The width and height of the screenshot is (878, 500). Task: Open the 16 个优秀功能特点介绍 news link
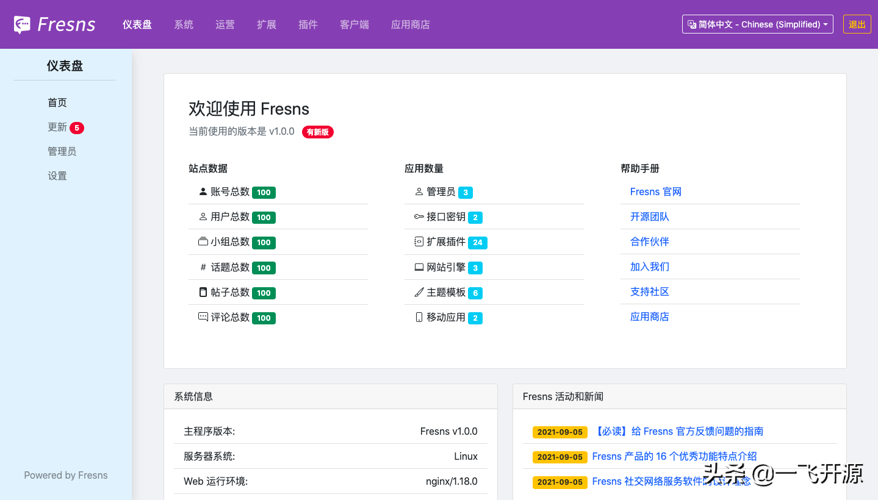[675, 456]
